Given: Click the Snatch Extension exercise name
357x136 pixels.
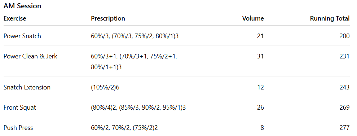Looking at the screenshot, I should (x=27, y=87).
